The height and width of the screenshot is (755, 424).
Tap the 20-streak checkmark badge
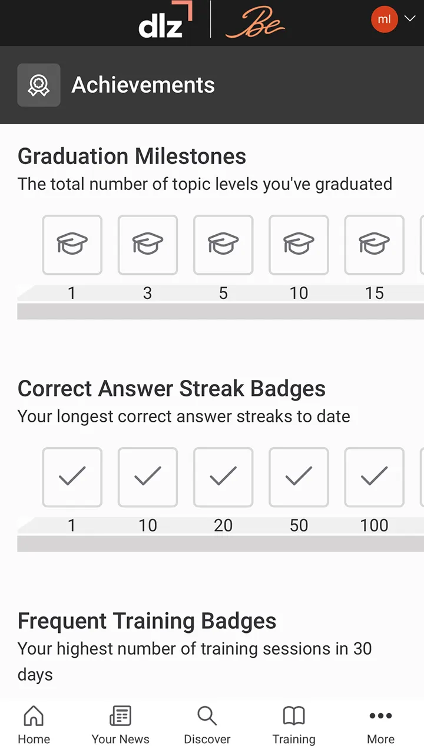(x=223, y=477)
